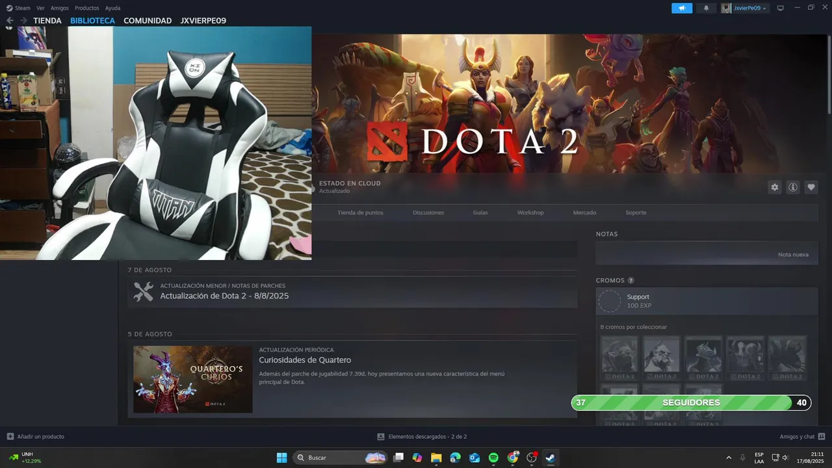
Task: Click the Seguidores progress bar
Action: click(691, 403)
